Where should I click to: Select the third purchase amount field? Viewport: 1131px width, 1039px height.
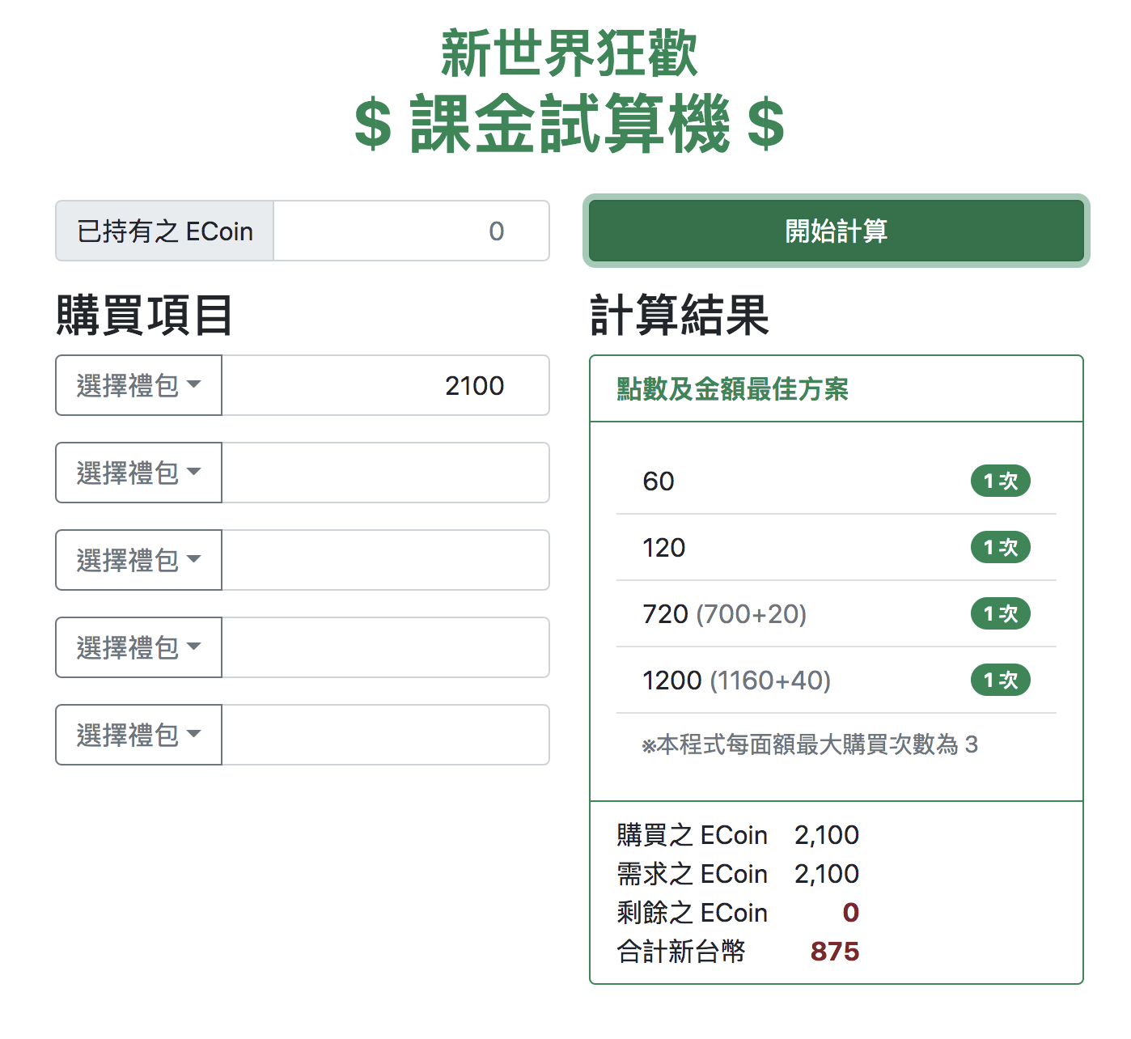tap(386, 560)
